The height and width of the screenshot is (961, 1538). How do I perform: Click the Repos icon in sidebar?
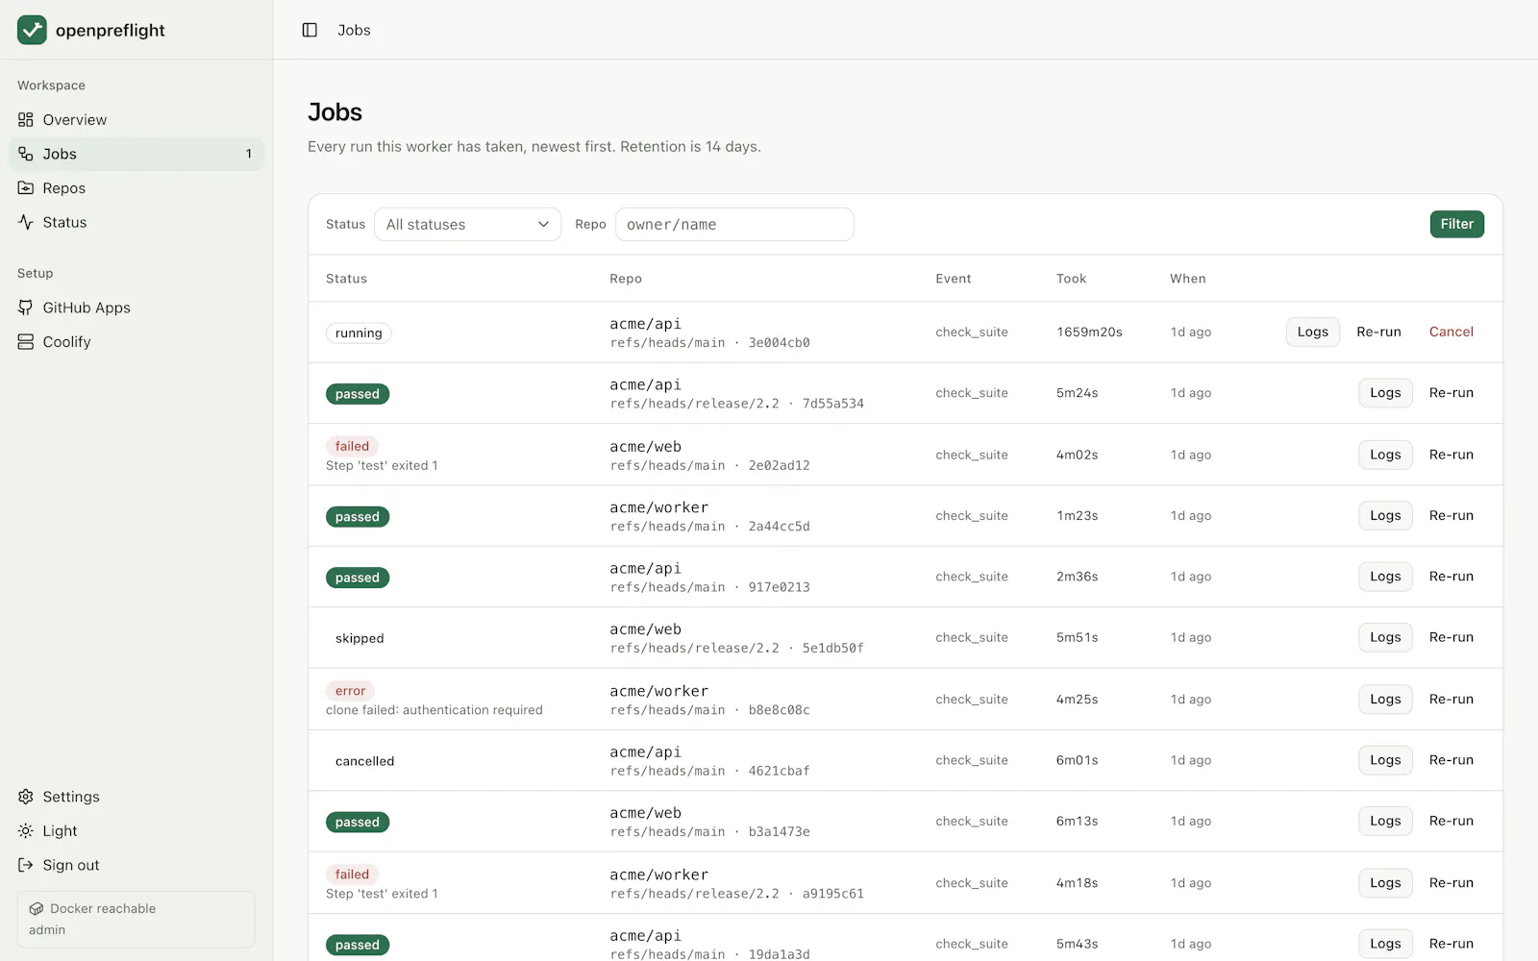tap(26, 188)
